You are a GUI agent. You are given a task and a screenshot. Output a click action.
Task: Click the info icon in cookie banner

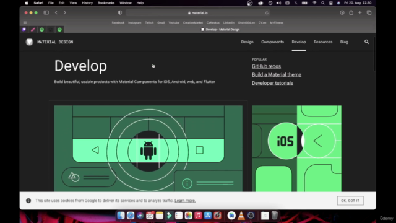pos(28,201)
